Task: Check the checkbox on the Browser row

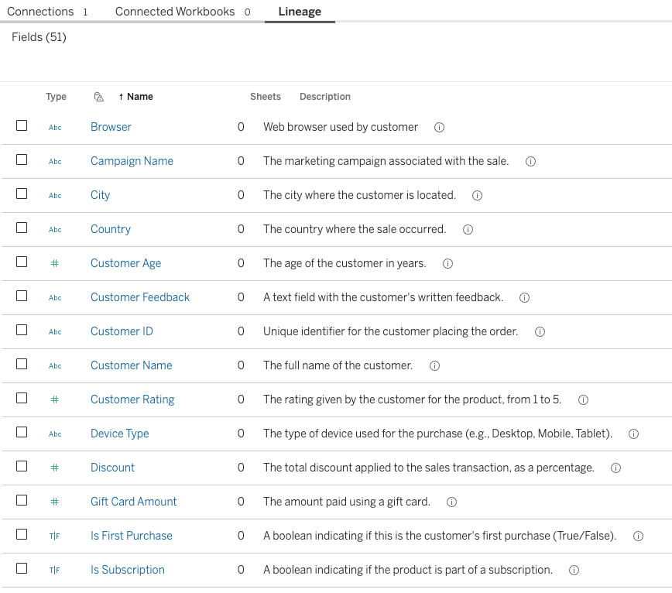Action: (21, 125)
